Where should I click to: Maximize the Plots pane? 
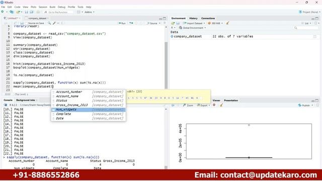317,101
